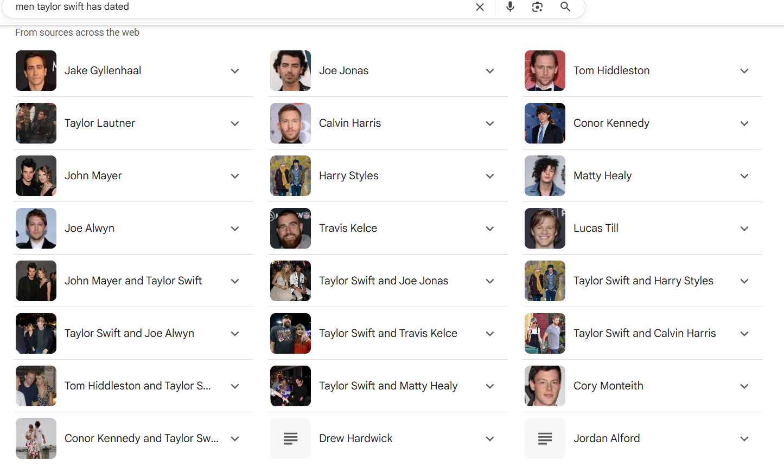This screenshot has width=784, height=468.
Task: Expand the Cory Monteith chevron
Action: click(744, 386)
